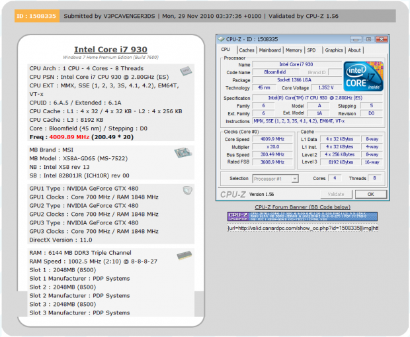The height and width of the screenshot is (337, 410).
Task: Click the SB Intel 82801JR (ICH10R) line
Action: pyautogui.click(x=79, y=175)
